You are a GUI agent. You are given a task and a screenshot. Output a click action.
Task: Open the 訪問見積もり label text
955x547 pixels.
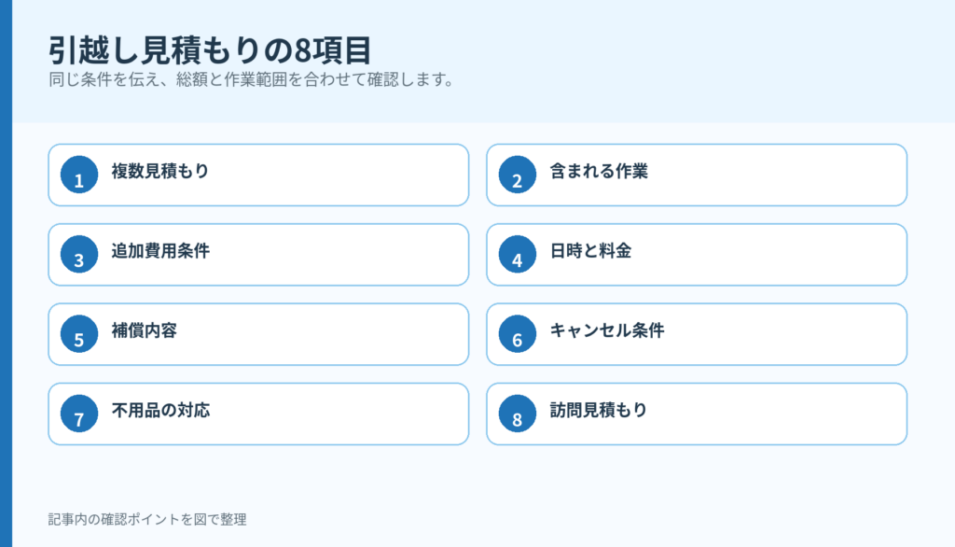coord(599,411)
